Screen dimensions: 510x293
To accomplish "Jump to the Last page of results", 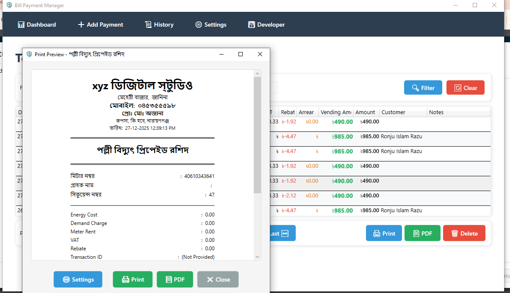I will (282, 233).
